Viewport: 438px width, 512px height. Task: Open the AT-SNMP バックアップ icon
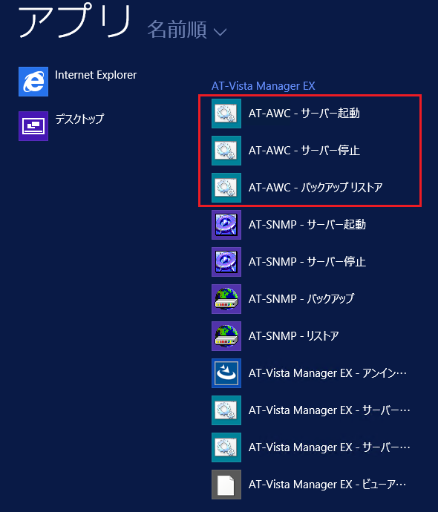[226, 299]
